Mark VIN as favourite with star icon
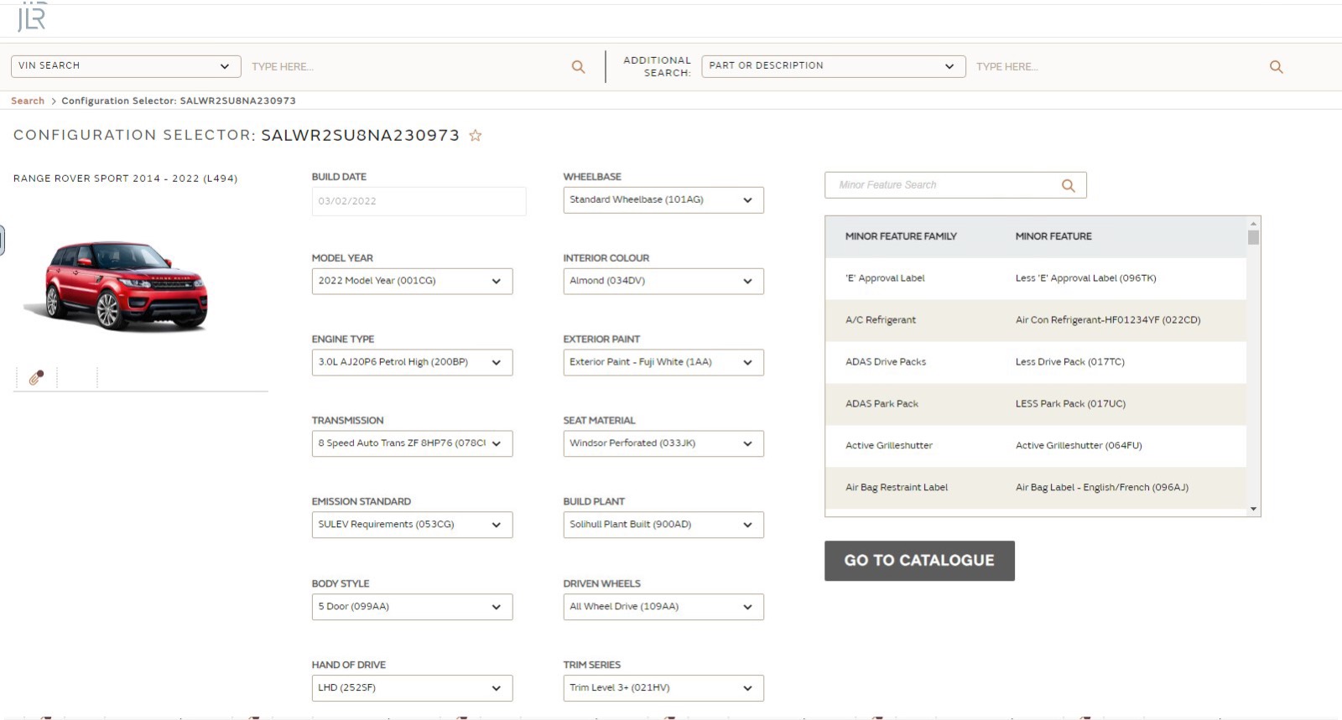Viewport: 1342px width, 720px height. (476, 136)
